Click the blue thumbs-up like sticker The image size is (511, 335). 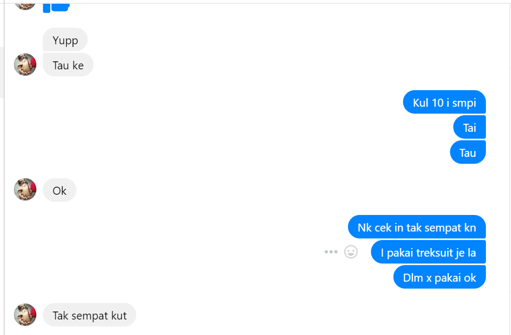click(x=56, y=7)
